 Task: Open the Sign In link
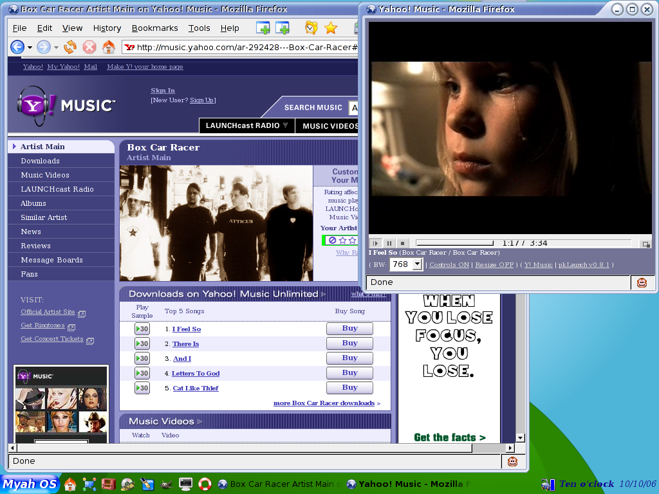point(163,90)
